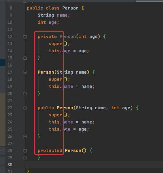Click the 'private' keyword on line 12
The width and height of the screenshot is (163, 173).
click(x=47, y=37)
